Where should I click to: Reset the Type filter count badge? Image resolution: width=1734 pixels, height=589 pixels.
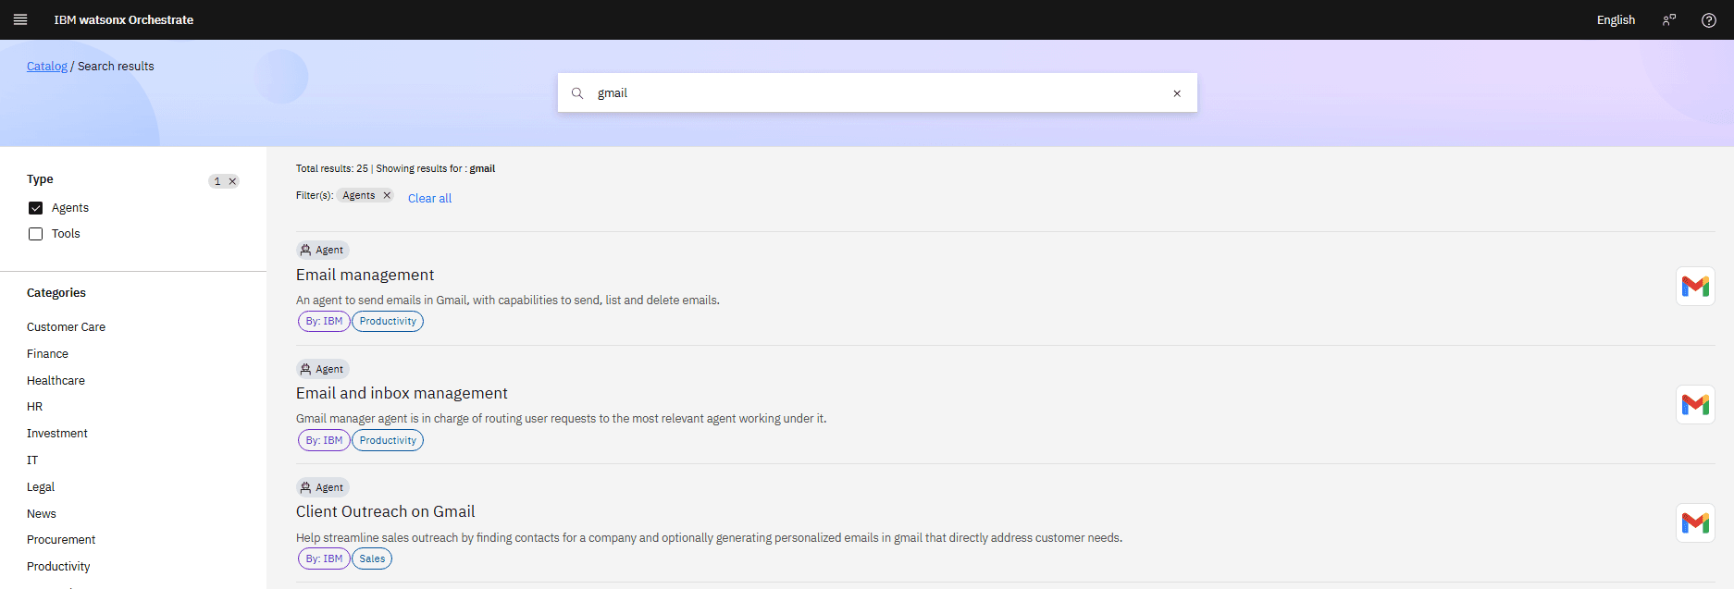coord(232,181)
